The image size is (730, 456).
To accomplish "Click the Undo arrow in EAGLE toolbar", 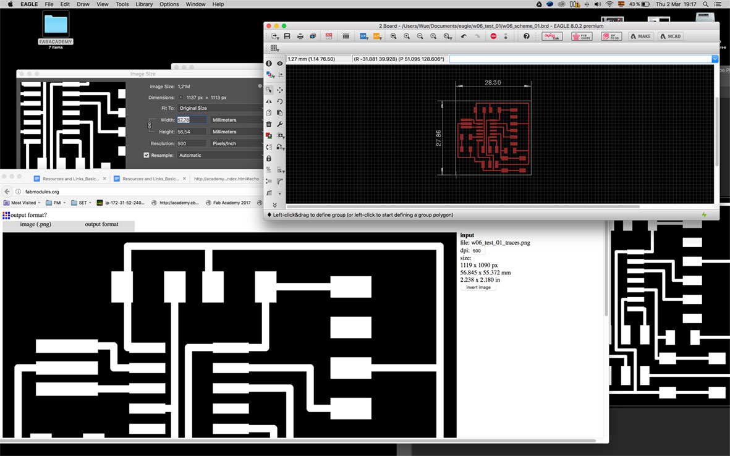I will (x=464, y=36).
